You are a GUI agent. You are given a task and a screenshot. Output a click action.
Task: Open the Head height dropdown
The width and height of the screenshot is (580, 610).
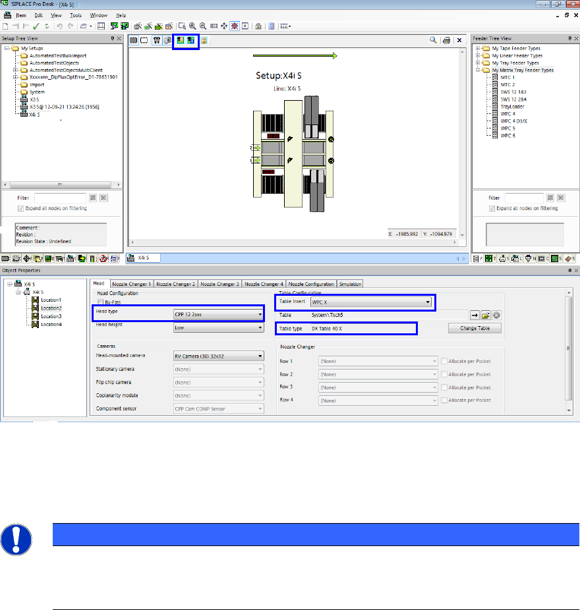219,327
